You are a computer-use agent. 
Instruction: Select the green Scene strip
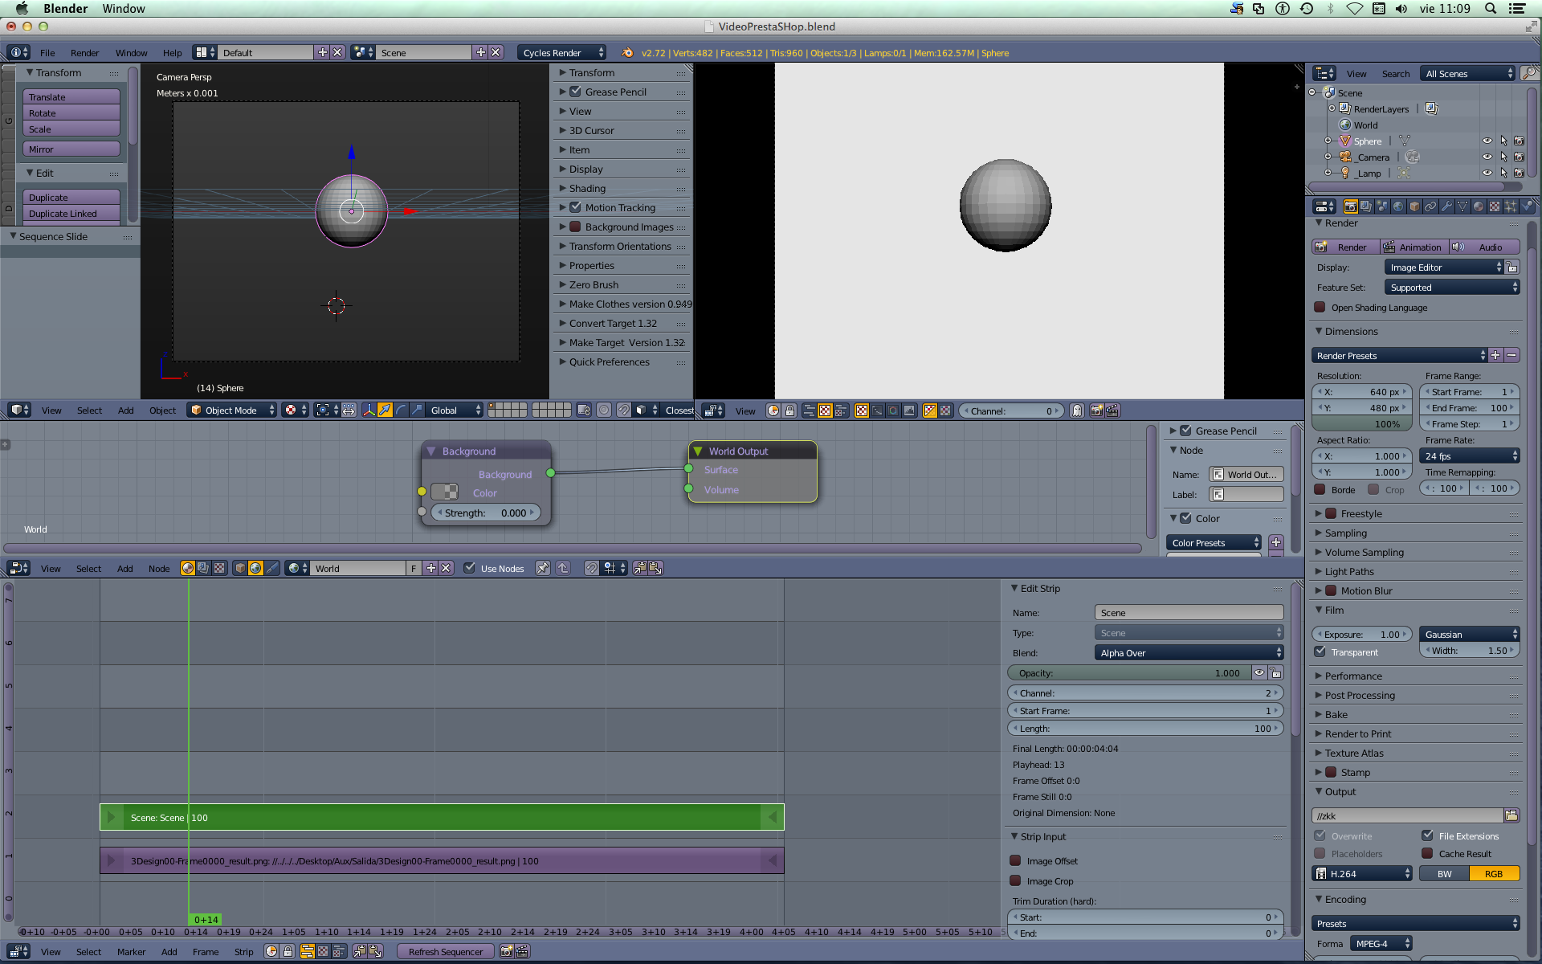[442, 817]
